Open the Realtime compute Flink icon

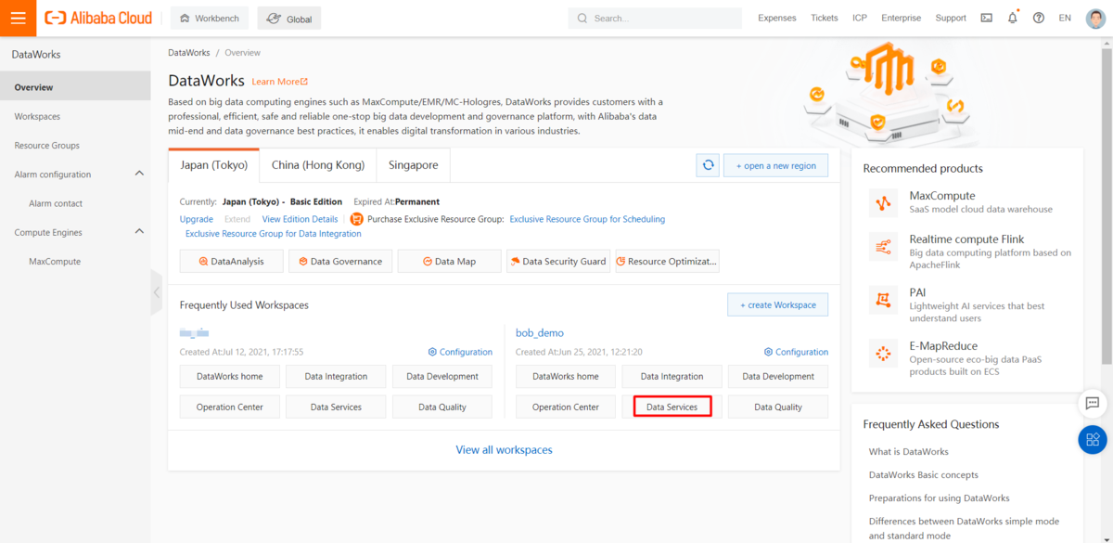coord(883,246)
